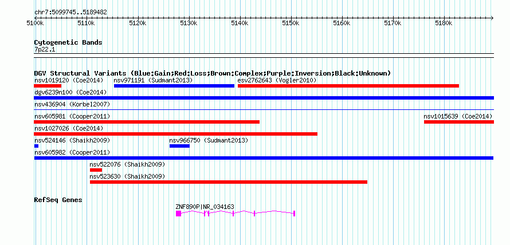Select the nsv971191 (Sudmant2013) blue gain bar
This screenshot has height=245, width=510.
coord(174,86)
